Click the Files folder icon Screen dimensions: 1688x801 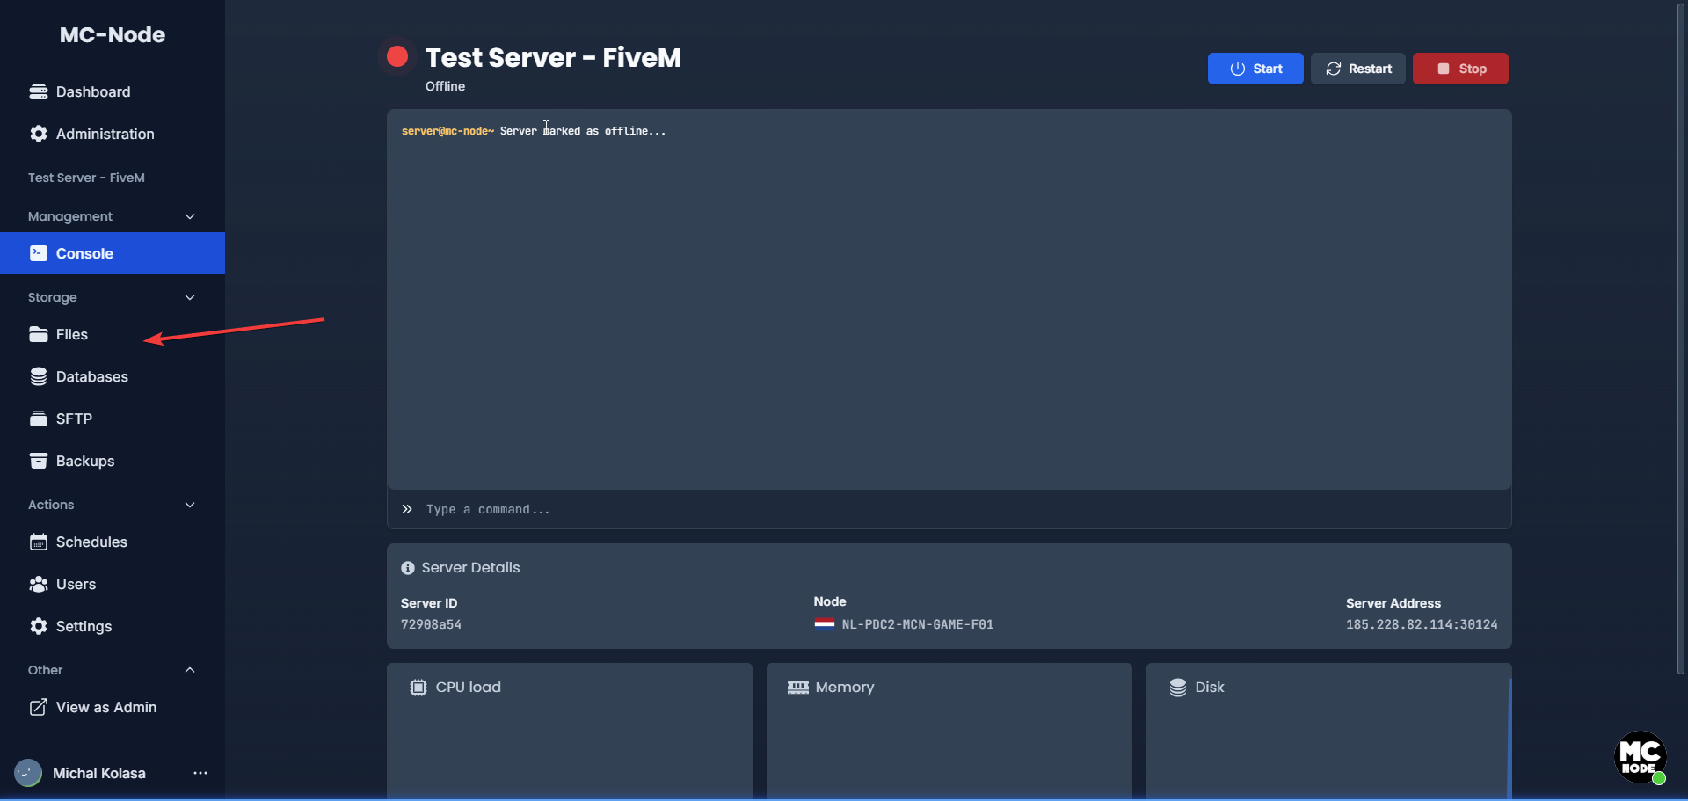tap(39, 334)
